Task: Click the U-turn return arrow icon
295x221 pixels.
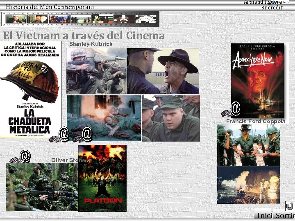Action: pyautogui.click(x=290, y=206)
